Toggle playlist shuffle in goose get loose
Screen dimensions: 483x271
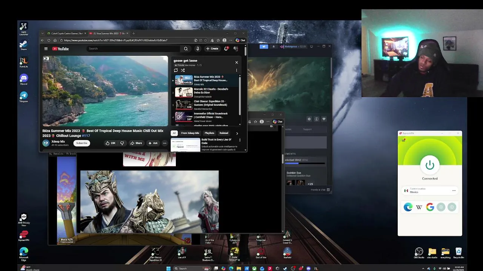coord(183,70)
